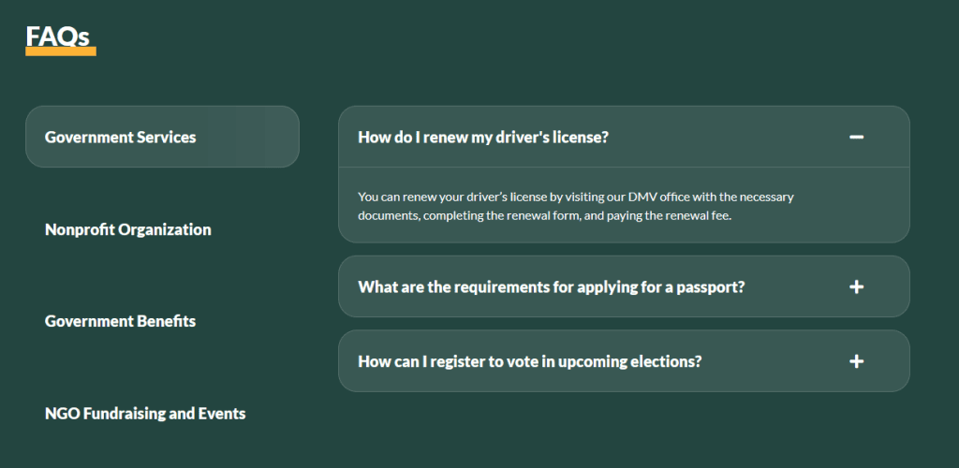Image resolution: width=959 pixels, height=468 pixels.
Task: Switch to the Nonprofit Organization category
Action: tap(128, 229)
